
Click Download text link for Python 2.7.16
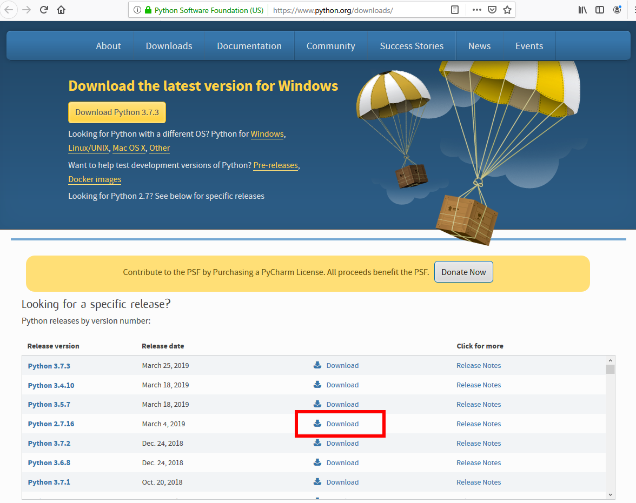click(342, 424)
